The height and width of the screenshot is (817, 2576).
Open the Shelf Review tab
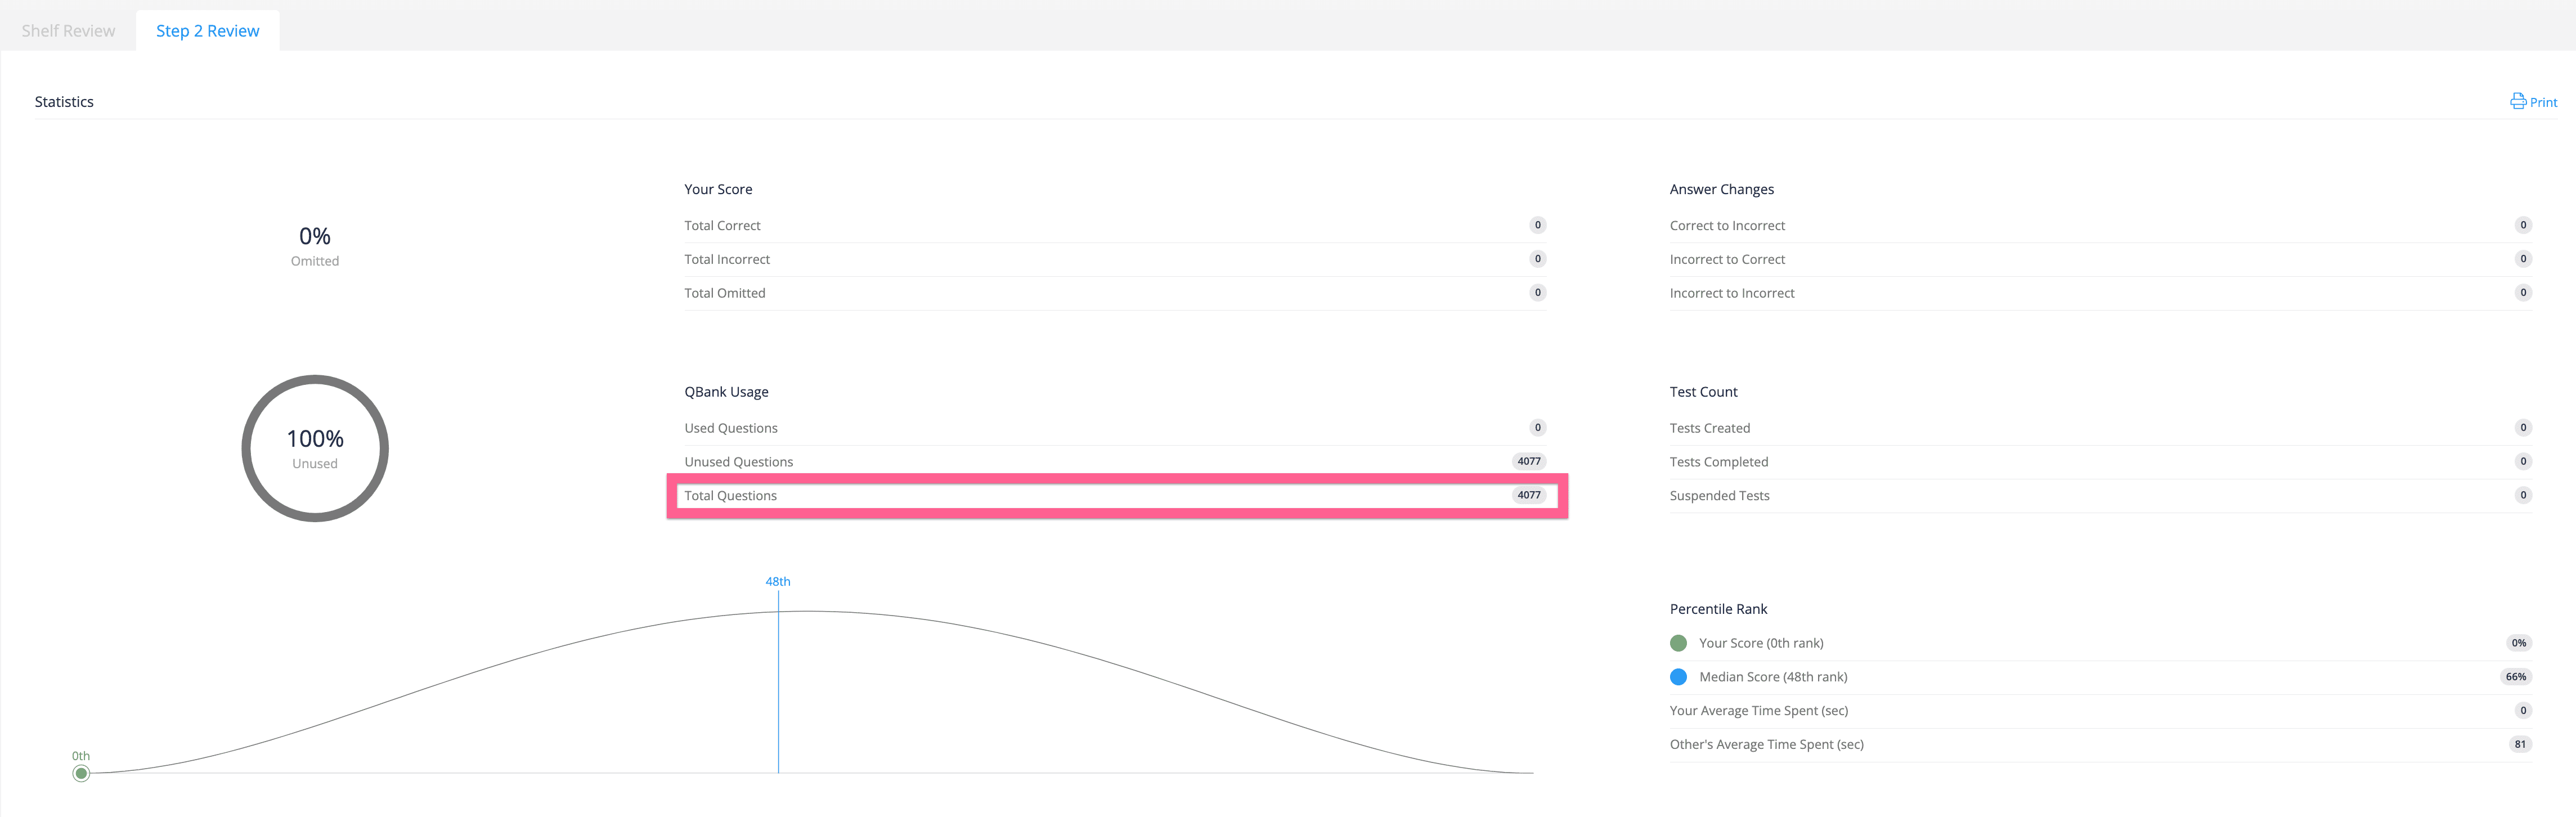click(x=68, y=31)
